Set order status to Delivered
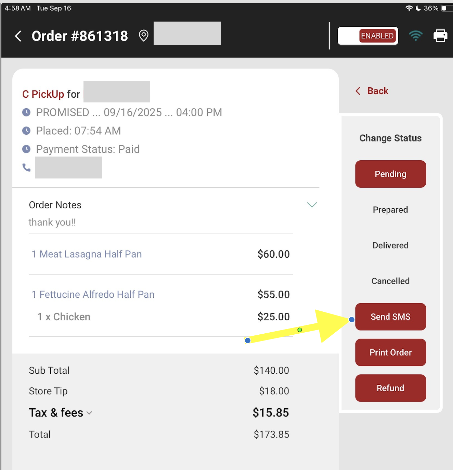 pyautogui.click(x=390, y=245)
